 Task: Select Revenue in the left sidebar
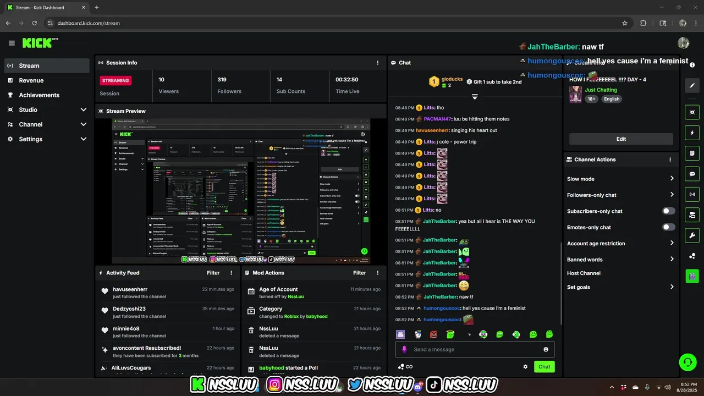46,80
